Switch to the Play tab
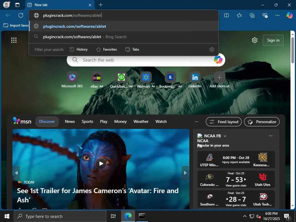This screenshot has height=222, width=296. (x=104, y=122)
